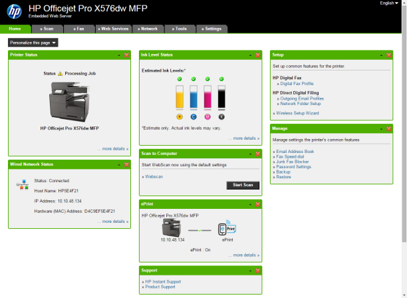Click the cyan C cartridge icon

194,117
